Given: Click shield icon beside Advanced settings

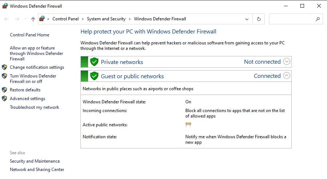Looking at the screenshot, I should click(x=4, y=98).
